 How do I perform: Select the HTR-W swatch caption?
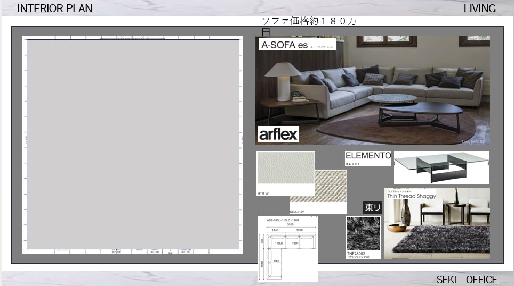point(263,194)
